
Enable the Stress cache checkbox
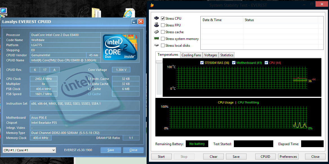point(163,32)
